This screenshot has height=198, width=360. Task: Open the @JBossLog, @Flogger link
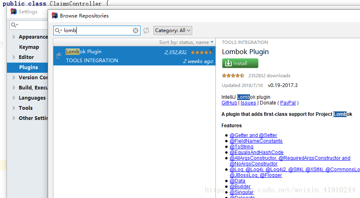(x=256, y=175)
